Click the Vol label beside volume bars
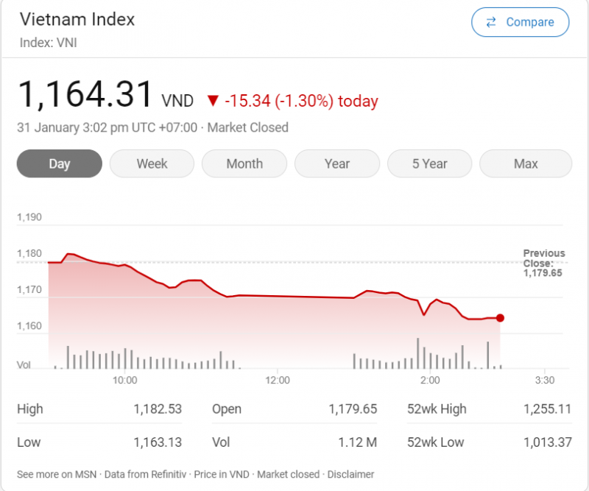This screenshot has height=491, width=589. tap(24, 365)
